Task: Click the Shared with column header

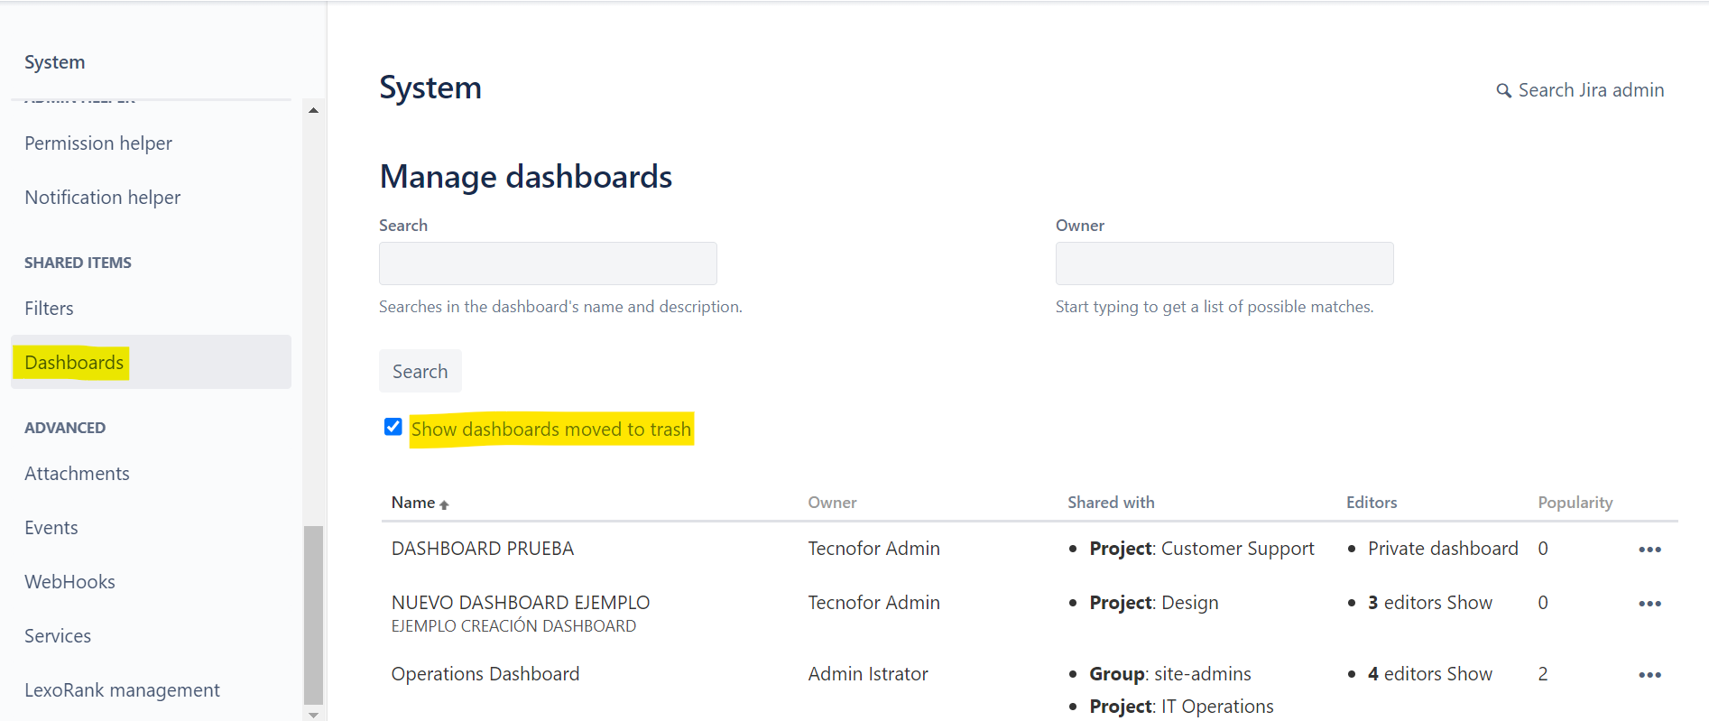Action: click(x=1111, y=503)
